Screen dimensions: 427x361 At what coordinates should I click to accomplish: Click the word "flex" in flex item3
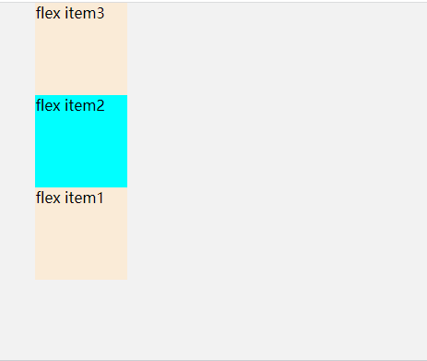48,14
